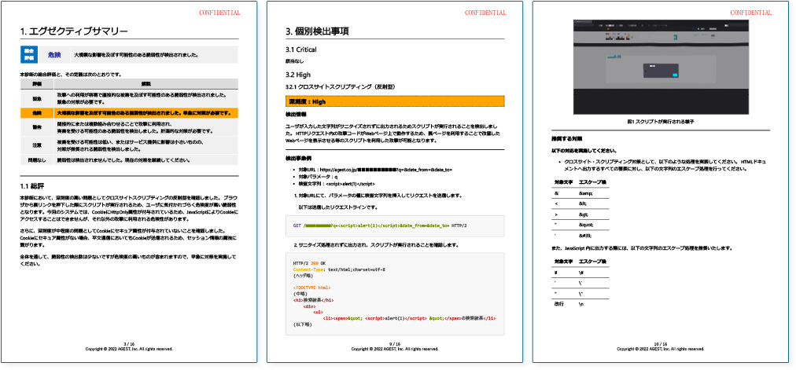Click the "検出情報" subheading
Image resolution: width=796 pixels, height=370 pixels.
click(294, 115)
